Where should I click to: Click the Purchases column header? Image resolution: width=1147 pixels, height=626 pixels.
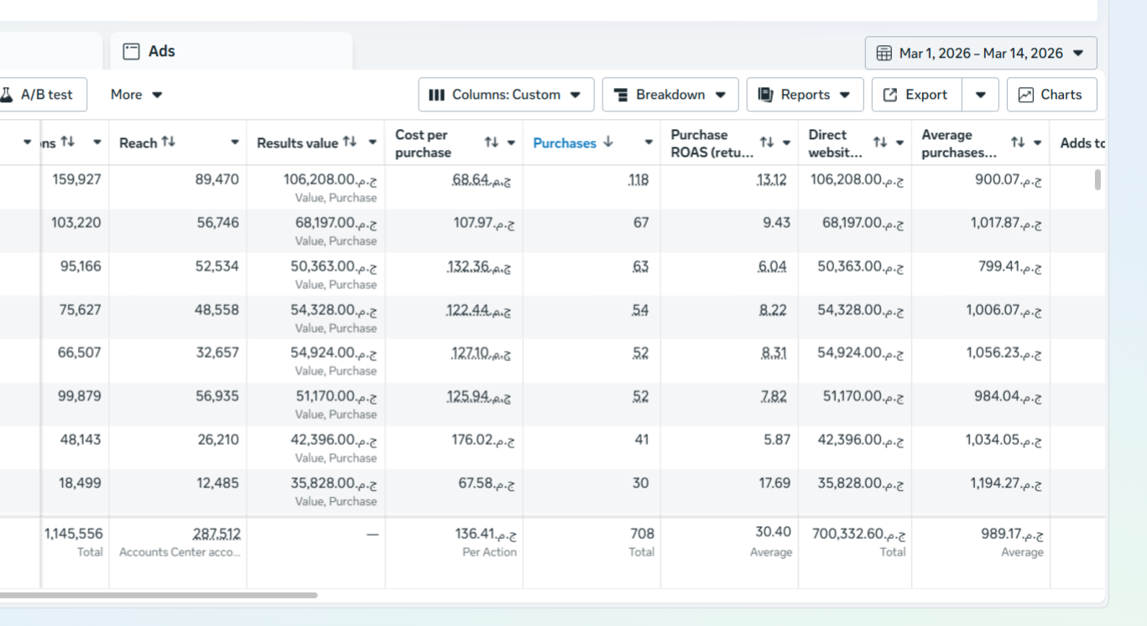click(x=565, y=143)
